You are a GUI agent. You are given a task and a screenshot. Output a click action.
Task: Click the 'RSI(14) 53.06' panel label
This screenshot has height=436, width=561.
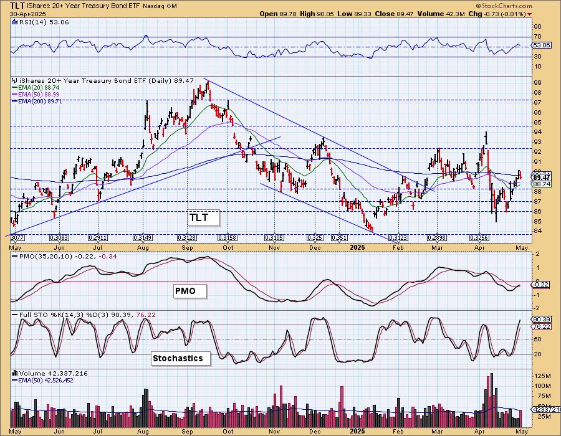(44, 22)
